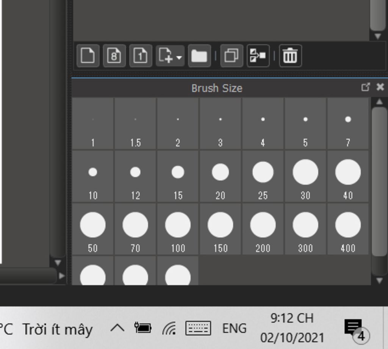Set brush size to 15
This screenshot has height=349, width=388.
(x=178, y=176)
